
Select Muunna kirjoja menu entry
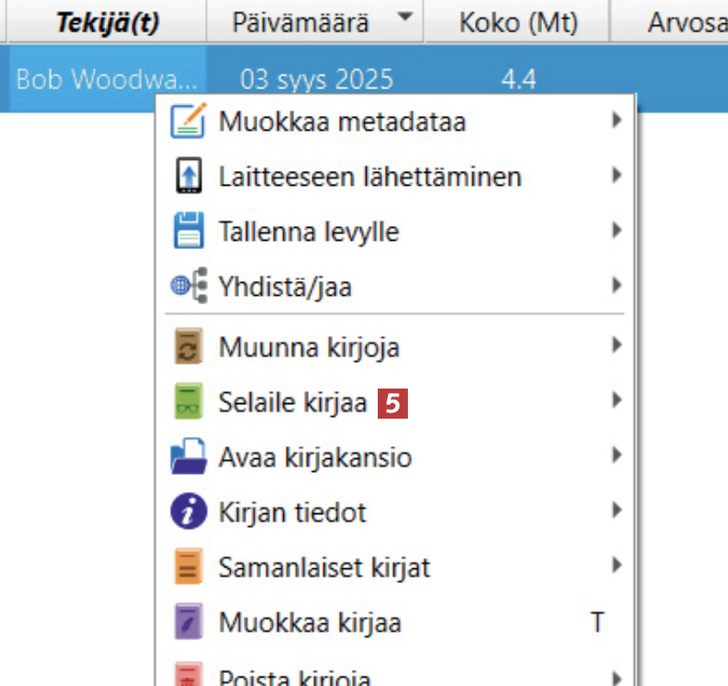pyautogui.click(x=396, y=346)
